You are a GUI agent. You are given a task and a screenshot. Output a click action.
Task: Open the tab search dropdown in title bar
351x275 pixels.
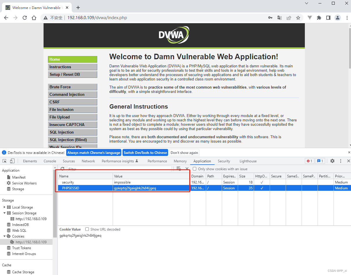coord(307,3)
